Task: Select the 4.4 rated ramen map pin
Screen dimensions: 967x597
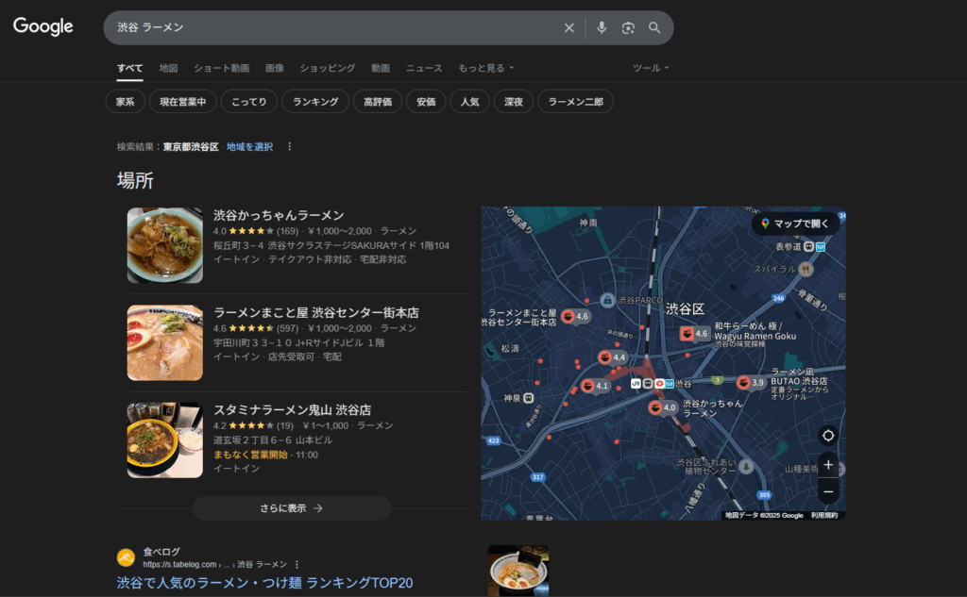Action: (612, 357)
